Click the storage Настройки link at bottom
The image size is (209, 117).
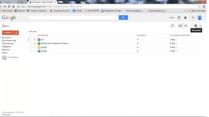click(x=6, y=114)
